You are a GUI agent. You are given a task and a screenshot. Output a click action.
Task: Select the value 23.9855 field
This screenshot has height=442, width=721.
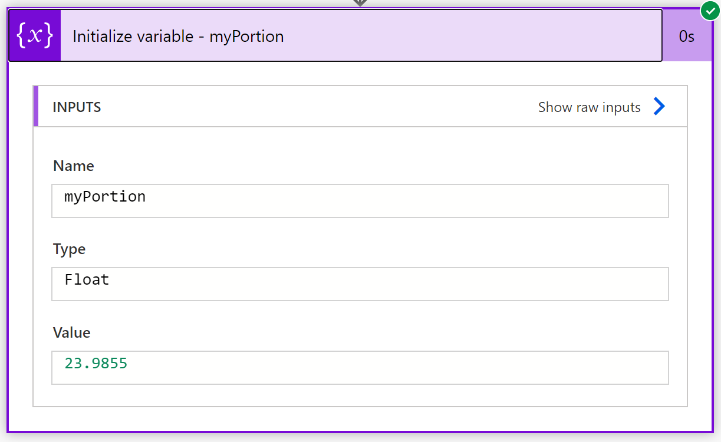[x=360, y=367]
